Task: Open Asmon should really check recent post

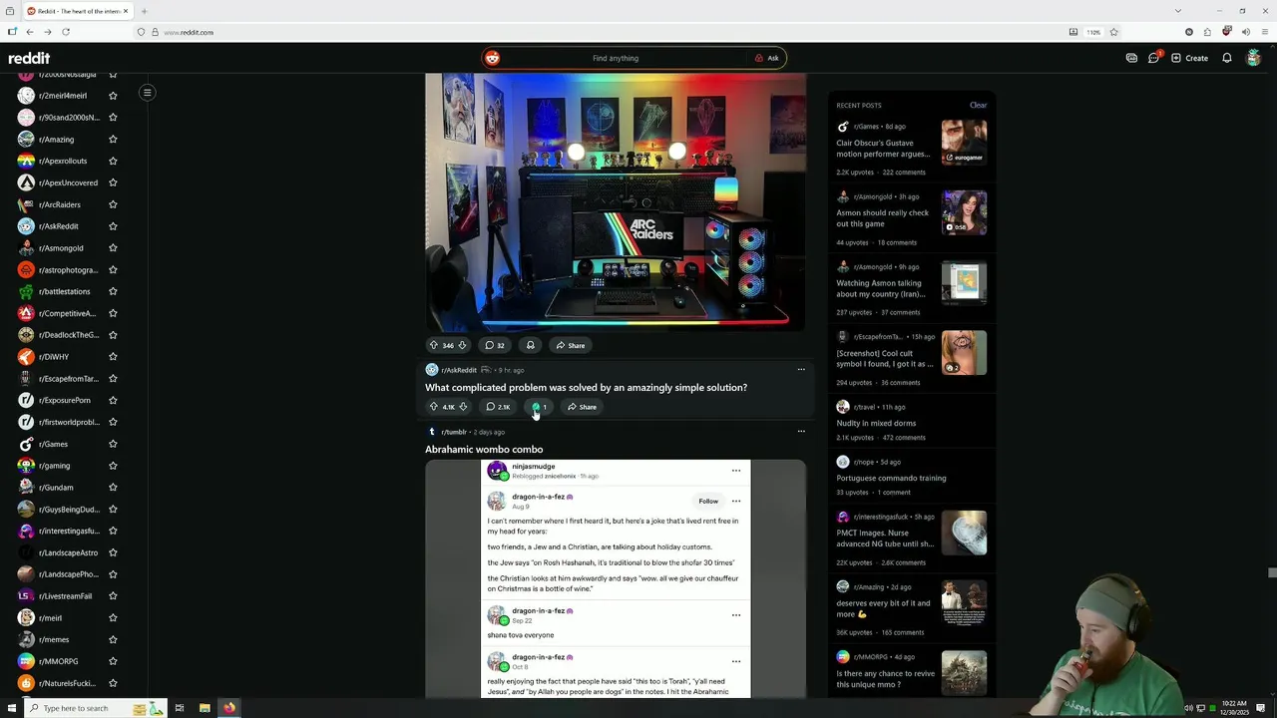Action: point(882,218)
